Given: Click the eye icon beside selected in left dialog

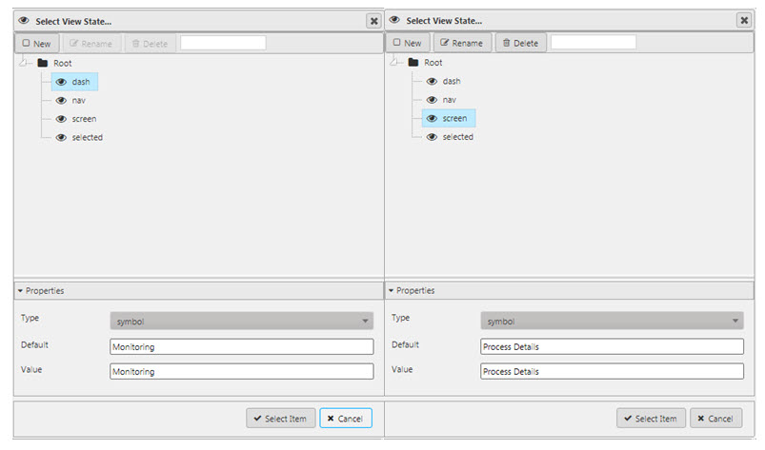Looking at the screenshot, I should (x=61, y=138).
